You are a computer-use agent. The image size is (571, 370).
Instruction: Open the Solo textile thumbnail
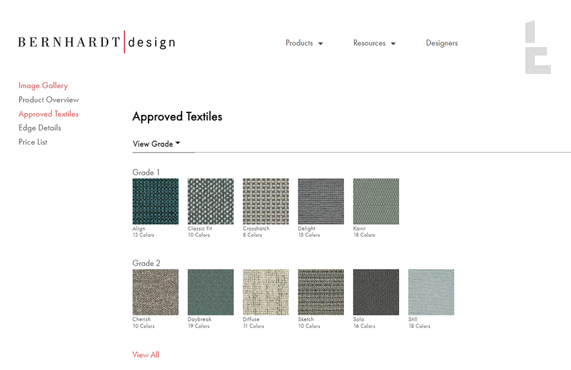coord(376,292)
